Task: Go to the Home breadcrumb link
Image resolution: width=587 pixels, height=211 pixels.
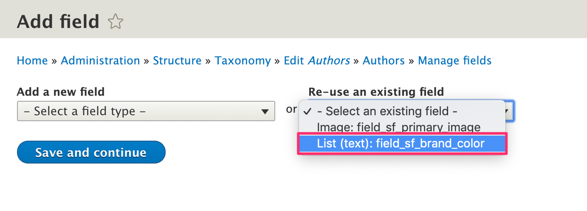Action: (x=32, y=61)
